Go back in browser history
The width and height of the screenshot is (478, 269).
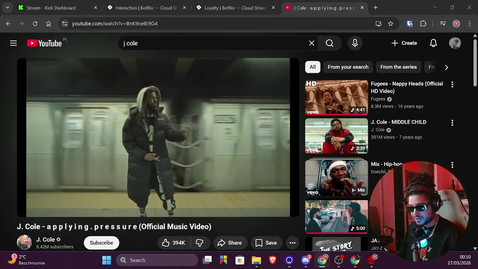tap(8, 24)
